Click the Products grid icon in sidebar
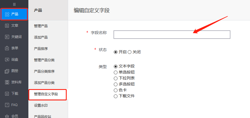Screen dimensions: 250x118 click(7, 14)
